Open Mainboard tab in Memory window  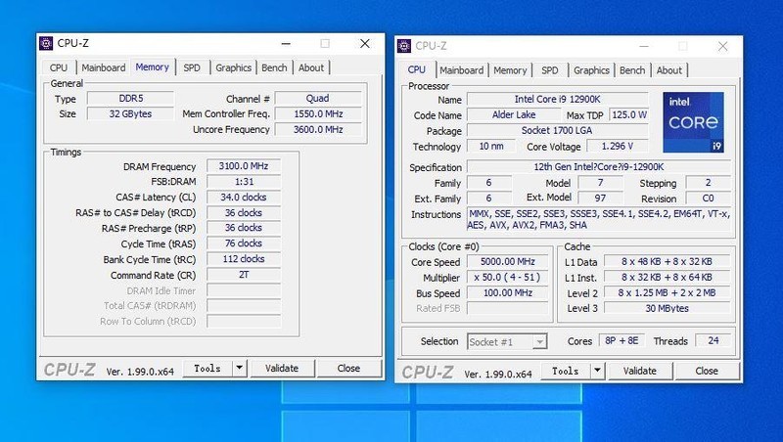point(104,67)
